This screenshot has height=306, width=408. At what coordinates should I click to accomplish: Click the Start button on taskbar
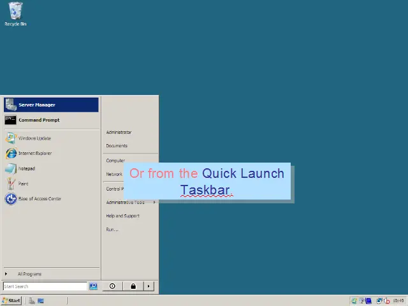click(x=11, y=300)
